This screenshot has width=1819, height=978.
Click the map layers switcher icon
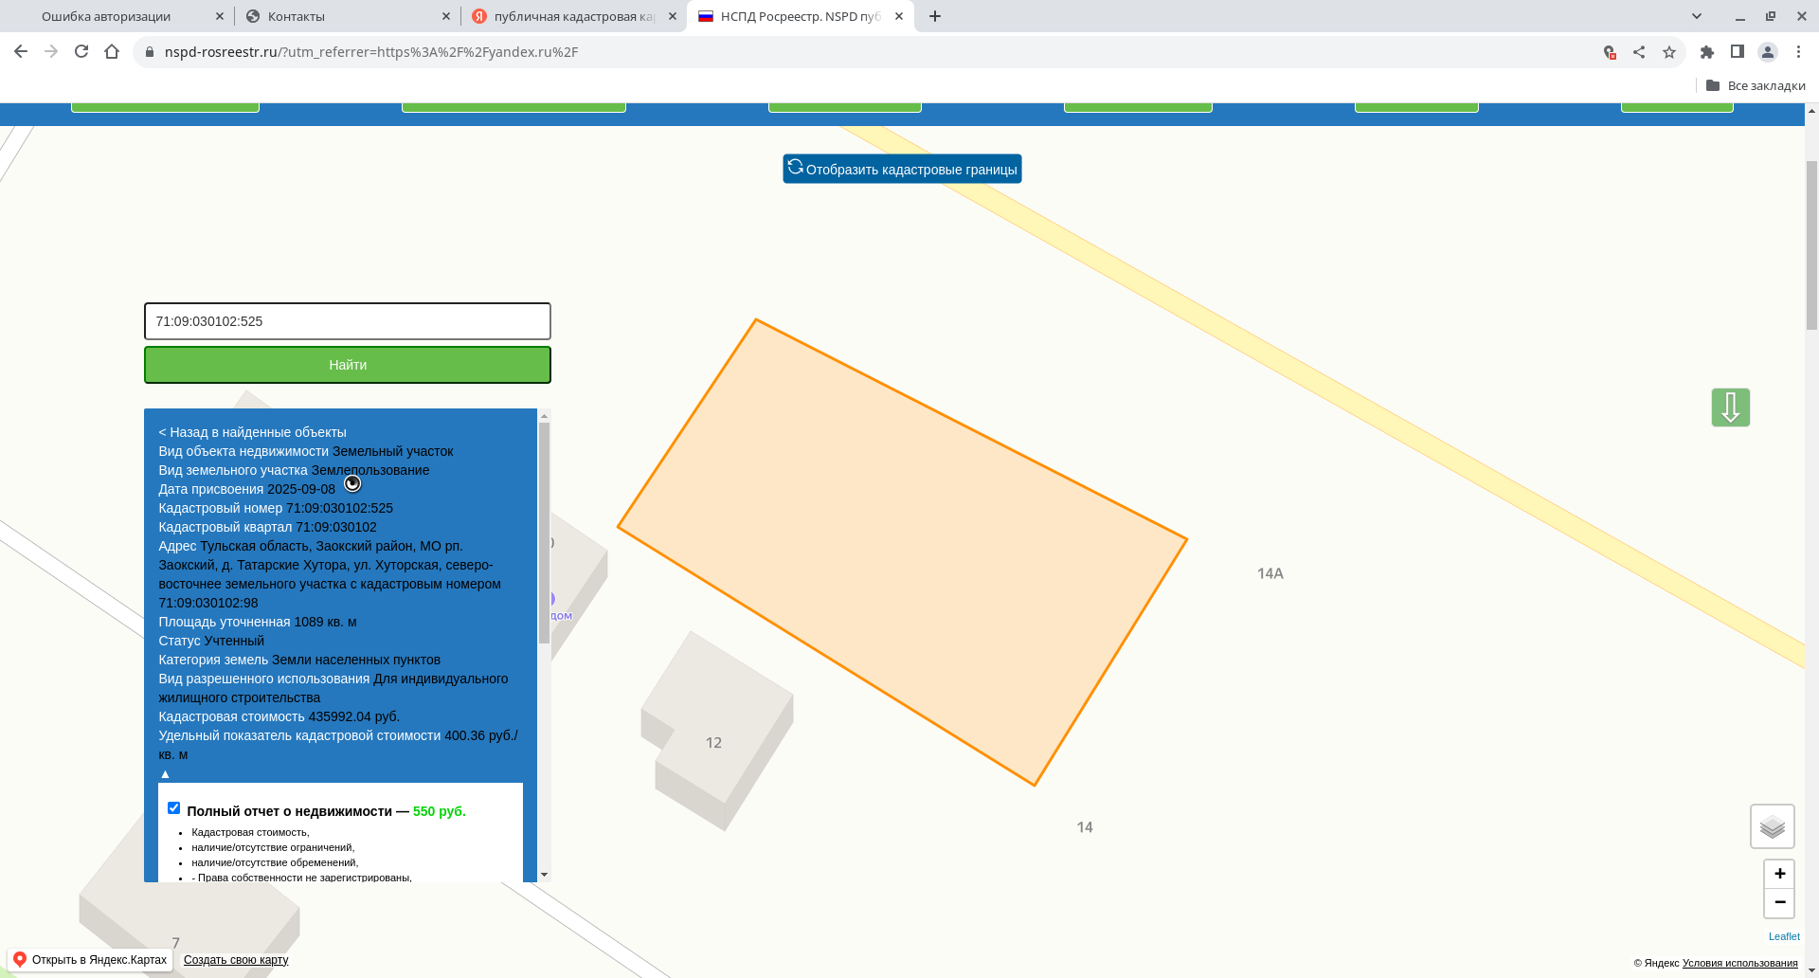(1772, 827)
